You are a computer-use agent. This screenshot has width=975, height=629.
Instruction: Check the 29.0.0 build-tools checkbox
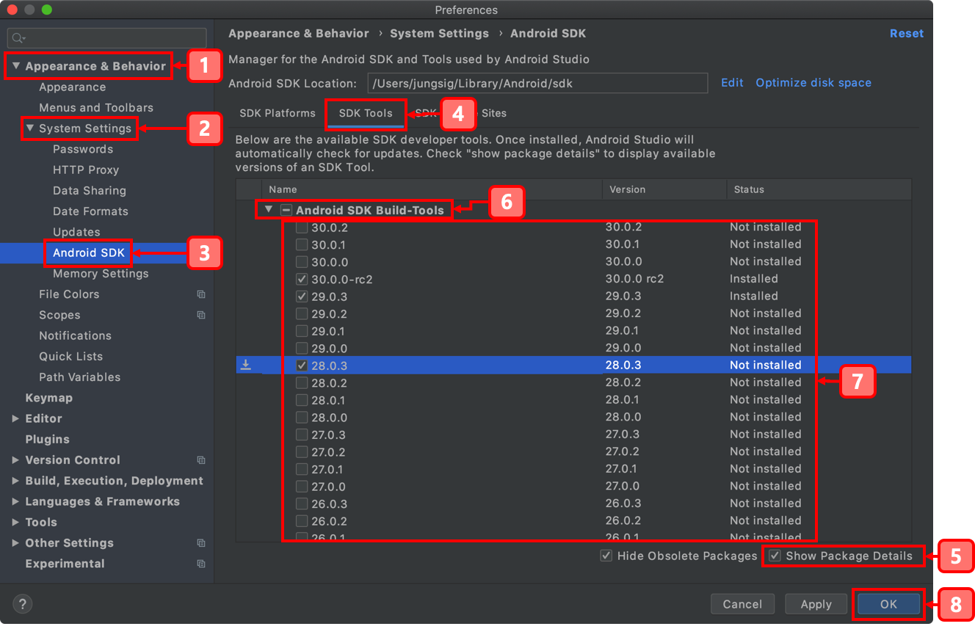tap(302, 348)
